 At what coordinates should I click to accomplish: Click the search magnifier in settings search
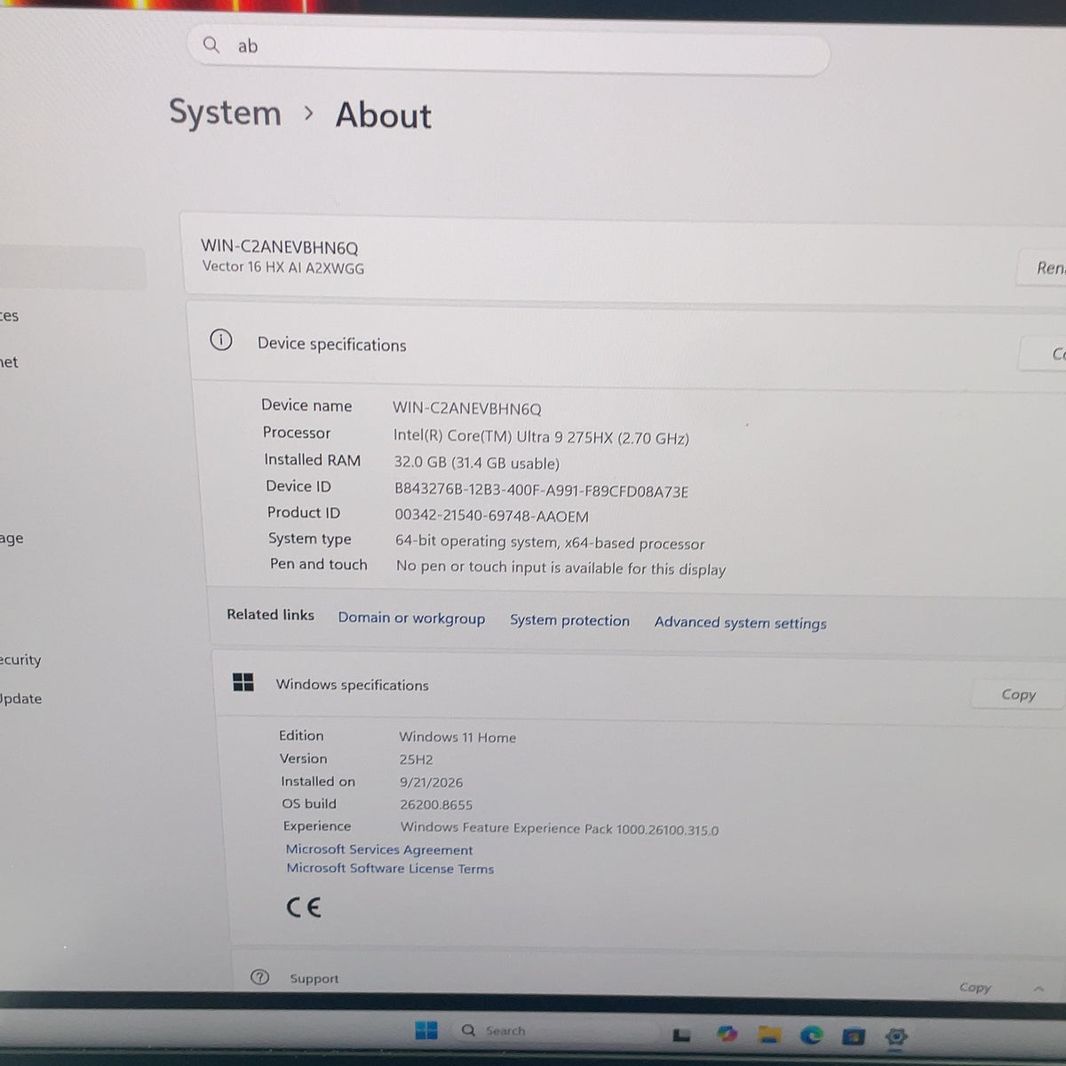pos(211,44)
